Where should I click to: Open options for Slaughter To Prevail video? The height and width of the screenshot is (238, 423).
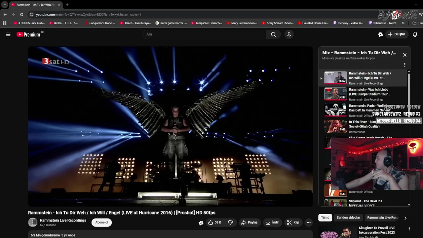pyautogui.click(x=409, y=229)
